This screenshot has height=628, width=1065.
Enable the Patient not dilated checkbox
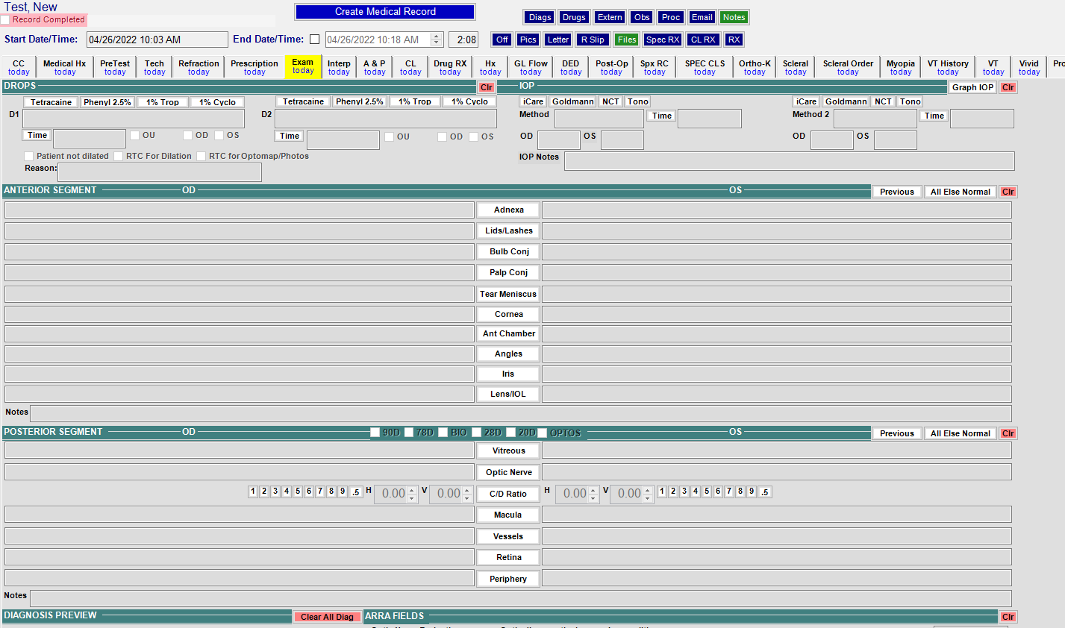29,156
